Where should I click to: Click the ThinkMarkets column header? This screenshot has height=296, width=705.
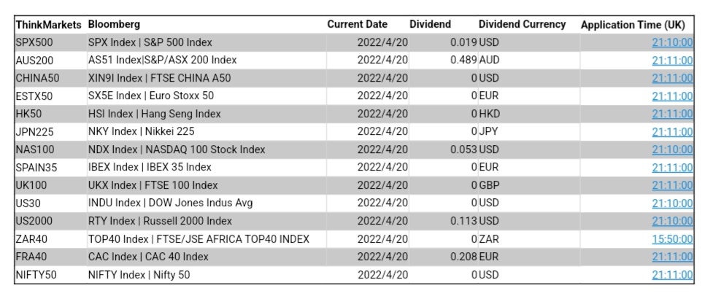pos(48,25)
